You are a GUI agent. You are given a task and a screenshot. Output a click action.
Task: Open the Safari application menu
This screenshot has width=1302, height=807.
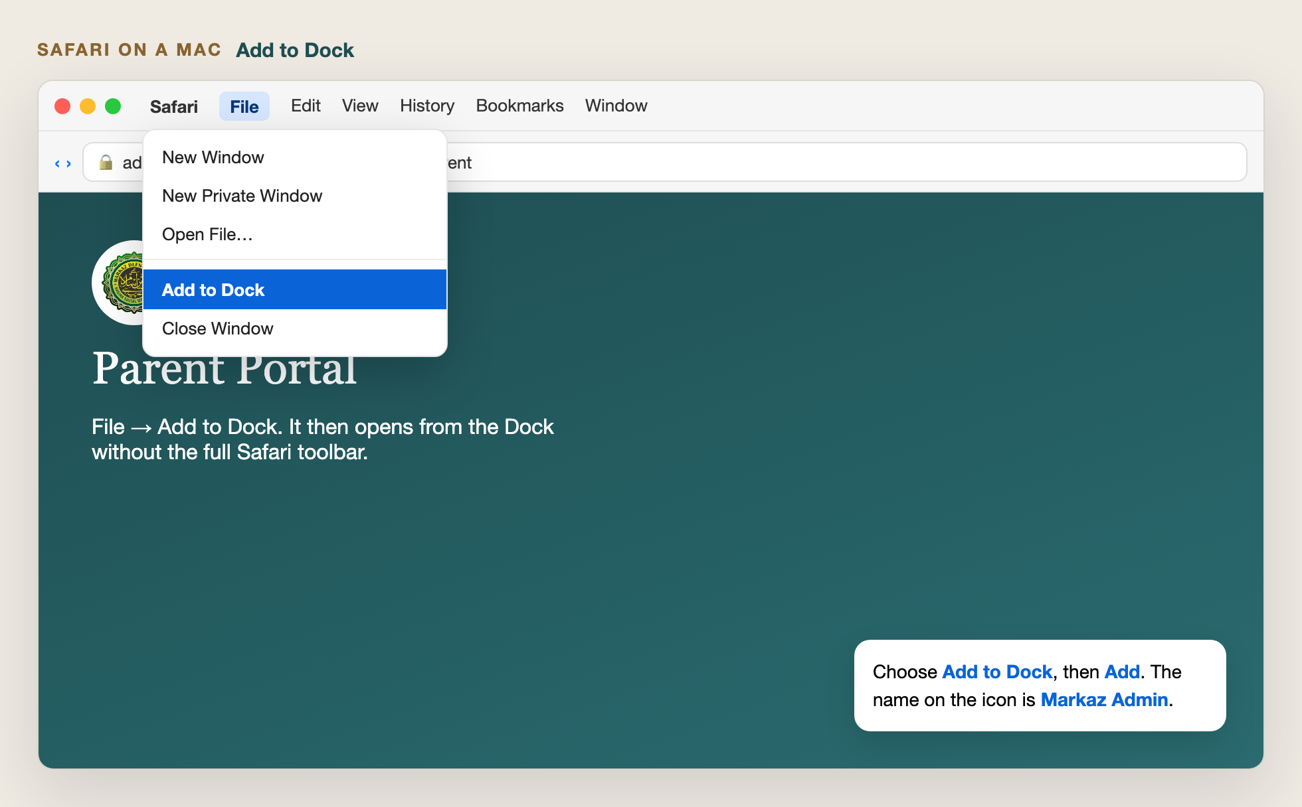click(173, 106)
